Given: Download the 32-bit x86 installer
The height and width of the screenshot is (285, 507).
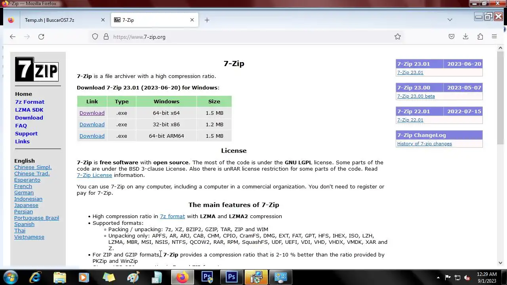Looking at the screenshot, I should tap(92, 125).
